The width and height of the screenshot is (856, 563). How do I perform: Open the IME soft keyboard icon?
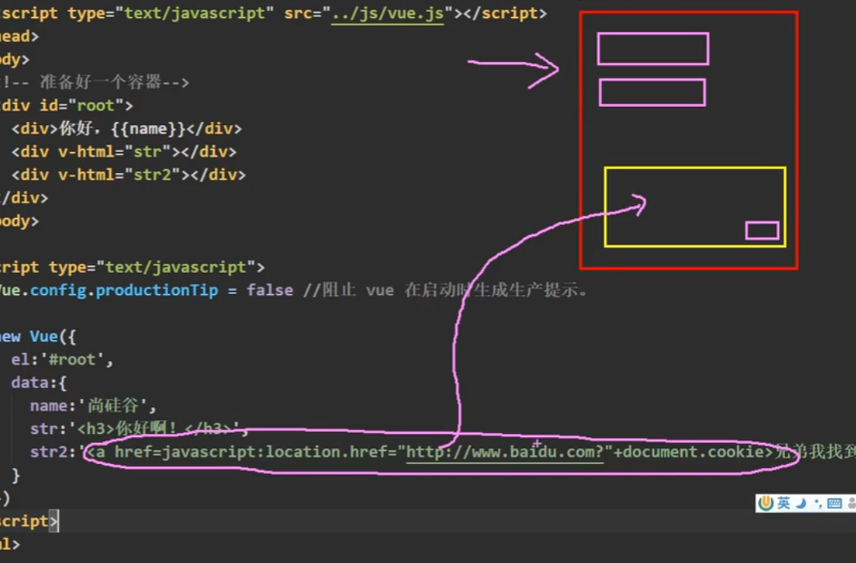tap(834, 503)
